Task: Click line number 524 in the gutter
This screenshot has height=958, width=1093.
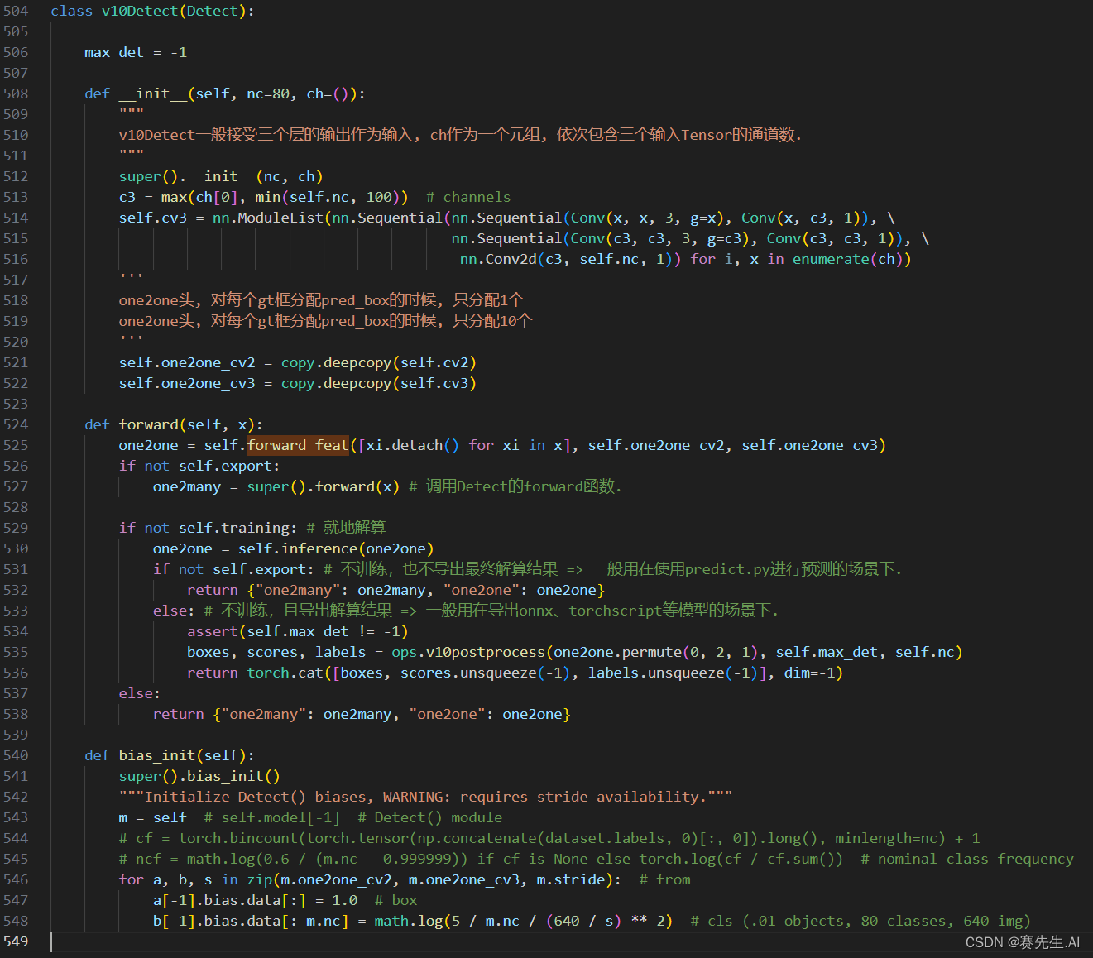Action: coord(16,424)
